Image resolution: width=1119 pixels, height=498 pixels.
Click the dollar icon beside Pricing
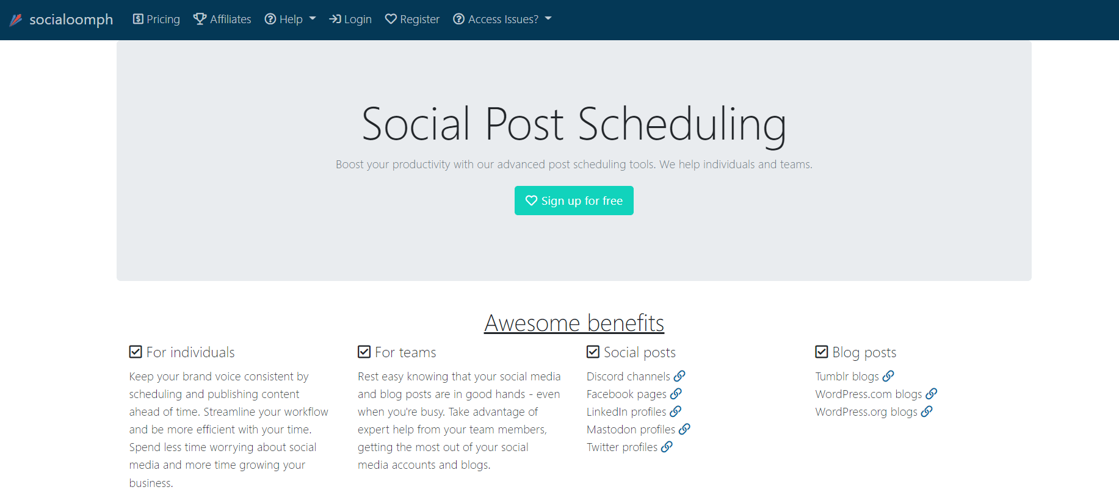tap(137, 19)
